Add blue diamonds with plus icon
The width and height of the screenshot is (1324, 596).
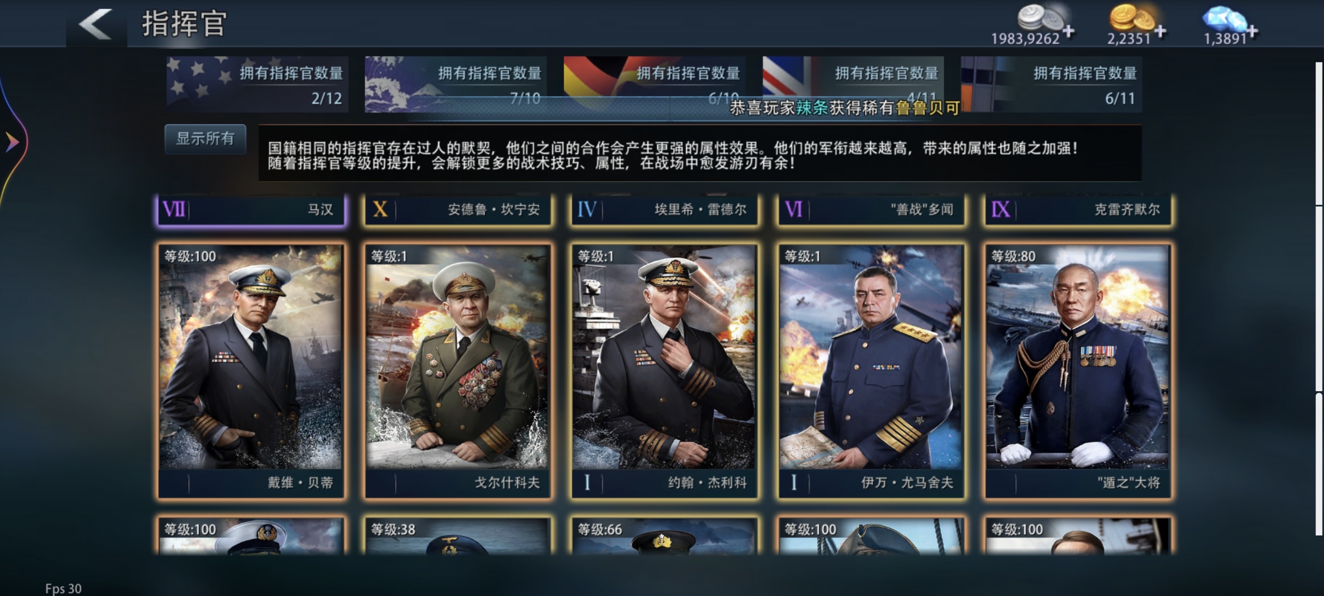click(1252, 32)
